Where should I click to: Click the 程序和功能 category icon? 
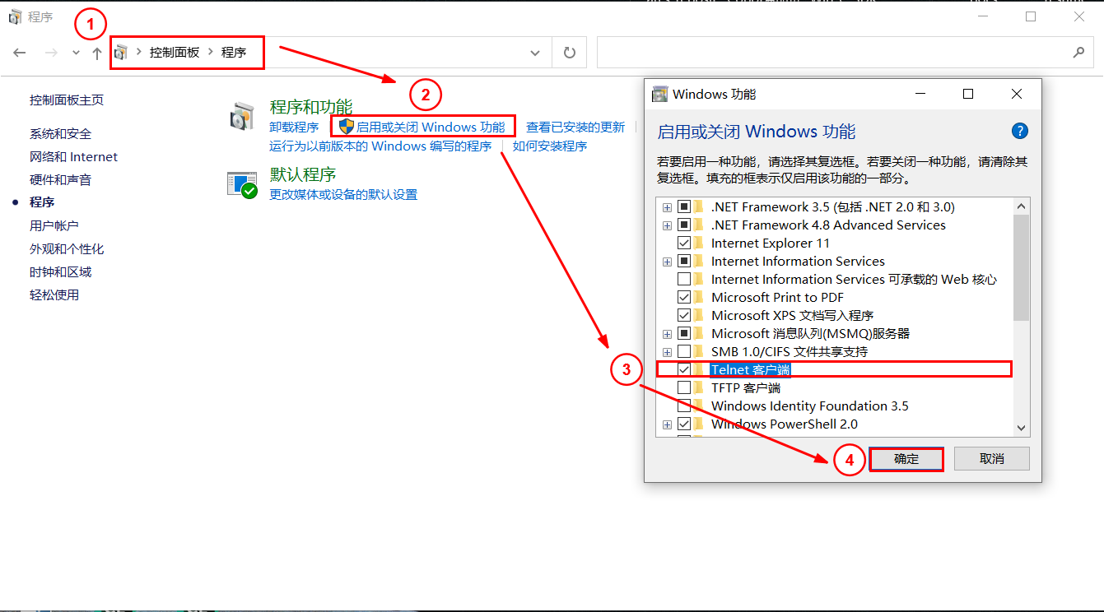243,118
